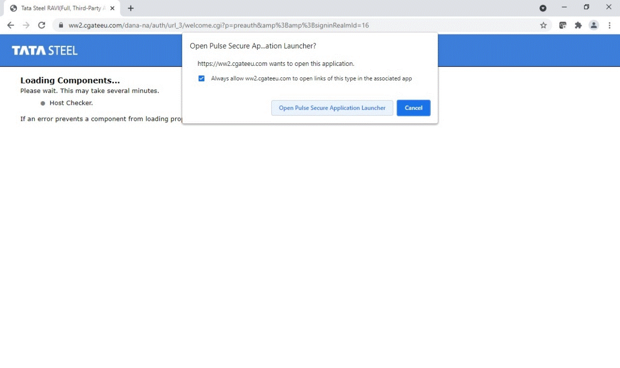This screenshot has width=620, height=368.
Task: Cancel the Pulse Secure launcher dialog
Action: 414,108
